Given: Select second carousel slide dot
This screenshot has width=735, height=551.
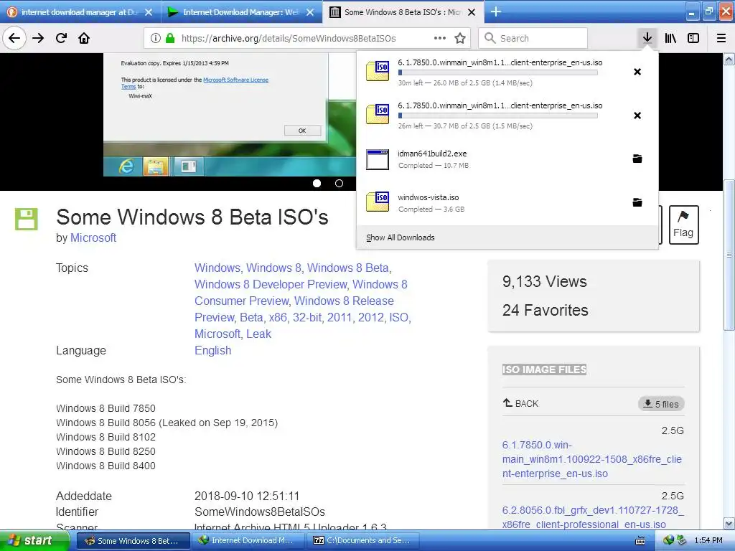Looking at the screenshot, I should click(339, 183).
